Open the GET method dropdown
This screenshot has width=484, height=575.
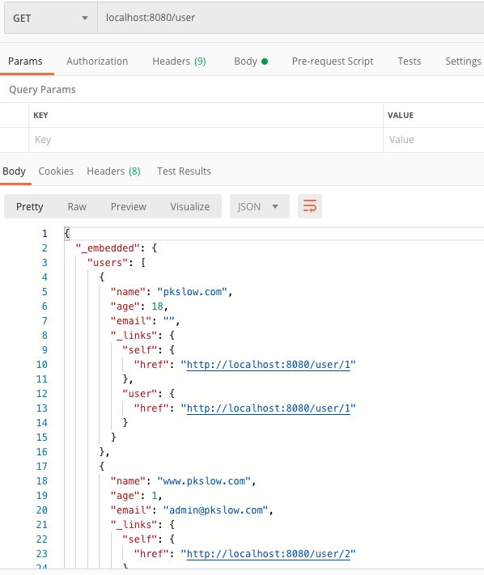click(51, 18)
